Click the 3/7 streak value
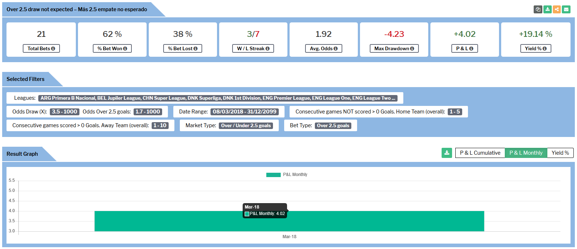This screenshot has width=577, height=249. pos(253,34)
